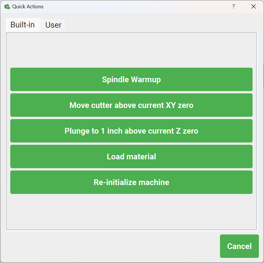Switch to the User tab
The width and height of the screenshot is (264, 263).
(x=53, y=25)
